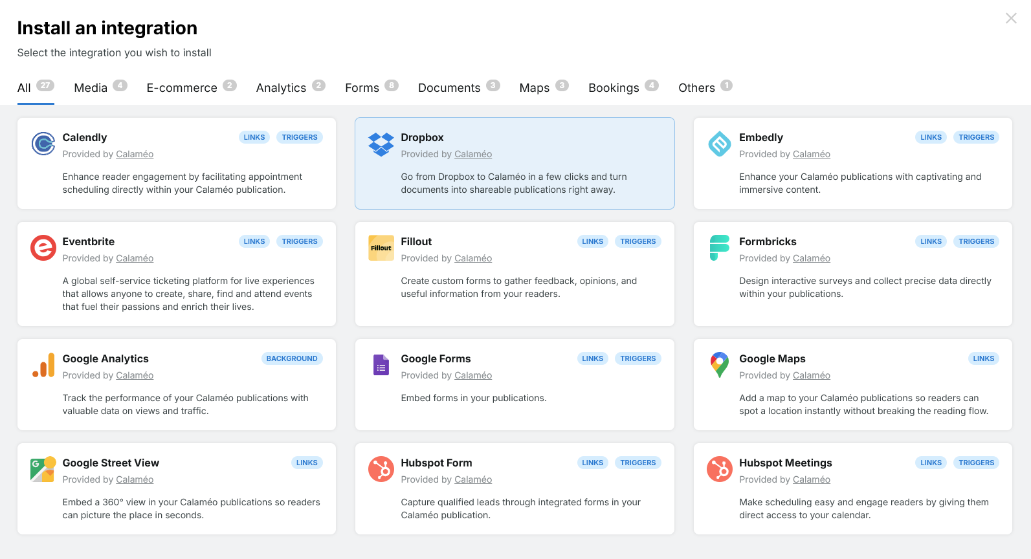This screenshot has width=1031, height=559.
Task: Show the Bookings integrations tab
Action: [x=623, y=87]
